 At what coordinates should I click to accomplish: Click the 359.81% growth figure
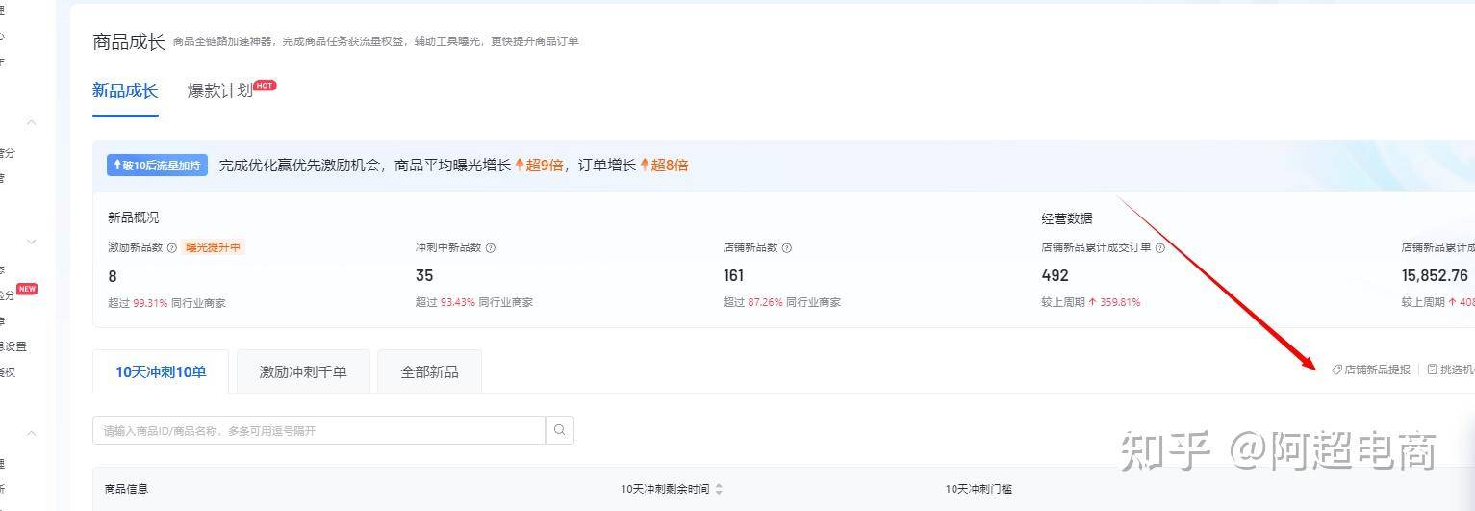click(x=1119, y=302)
